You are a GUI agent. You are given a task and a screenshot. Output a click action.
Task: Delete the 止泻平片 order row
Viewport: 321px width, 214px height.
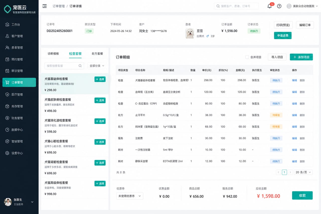pos(302,115)
